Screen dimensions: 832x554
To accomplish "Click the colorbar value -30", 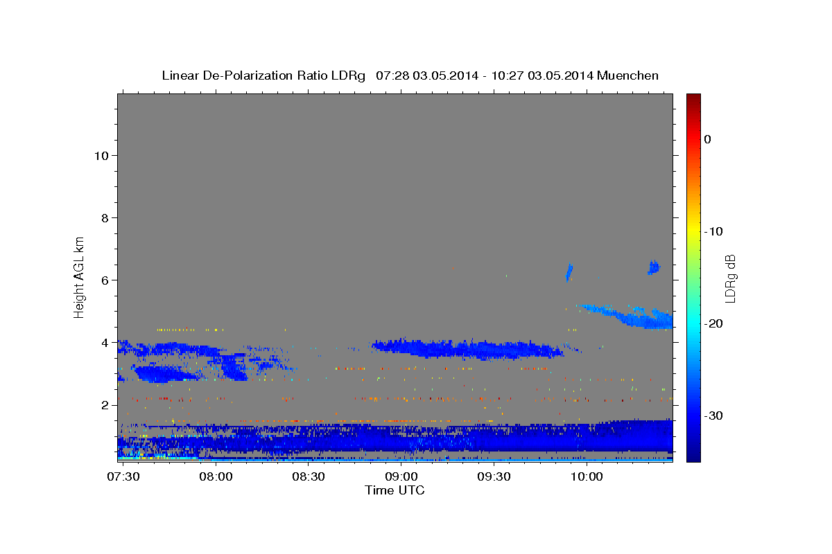I will coord(713,415).
